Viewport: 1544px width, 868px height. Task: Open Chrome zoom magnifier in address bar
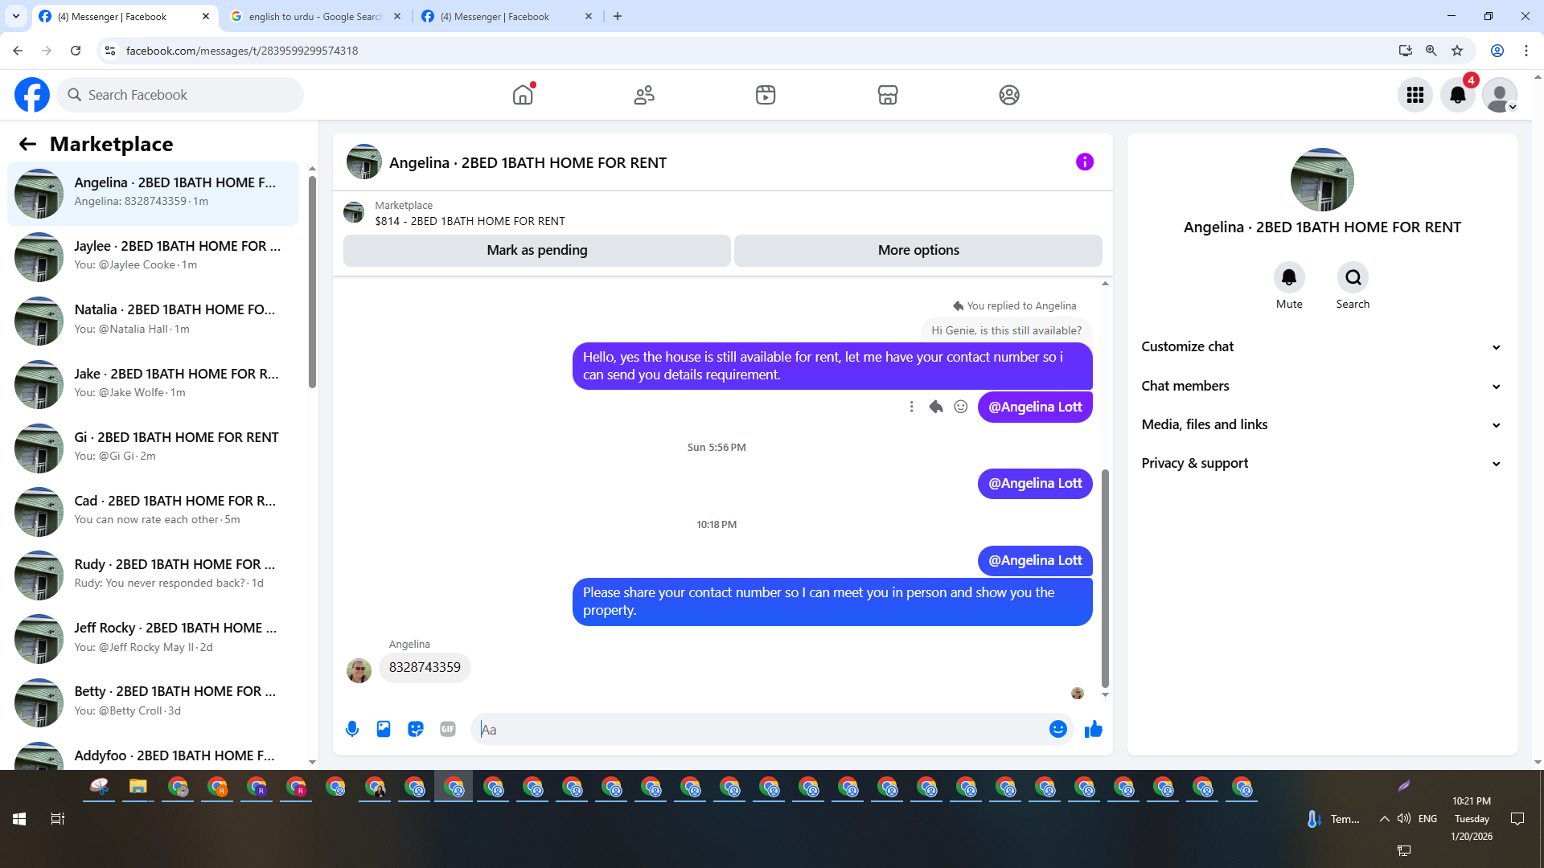[1431, 51]
